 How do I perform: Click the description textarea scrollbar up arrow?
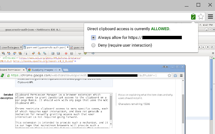(111, 94)
